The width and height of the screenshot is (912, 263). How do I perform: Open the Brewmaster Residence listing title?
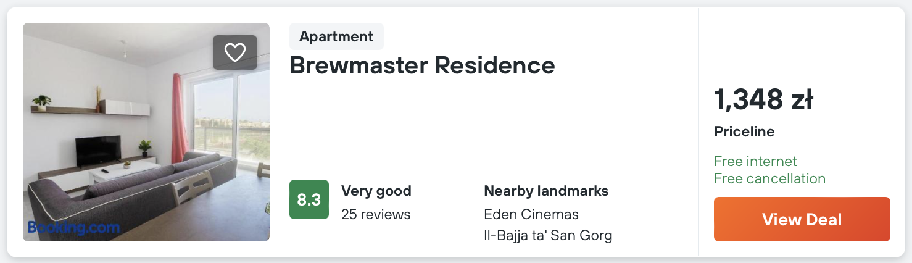pyautogui.click(x=422, y=65)
